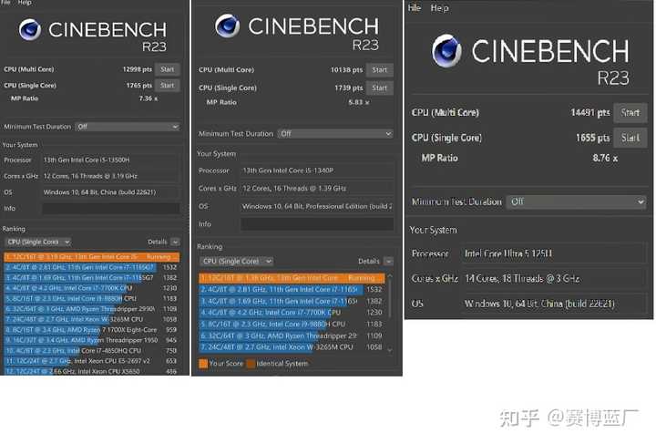This screenshot has height=444, width=656.
Task: Click 1655 pts single core score
Action: [x=592, y=138]
